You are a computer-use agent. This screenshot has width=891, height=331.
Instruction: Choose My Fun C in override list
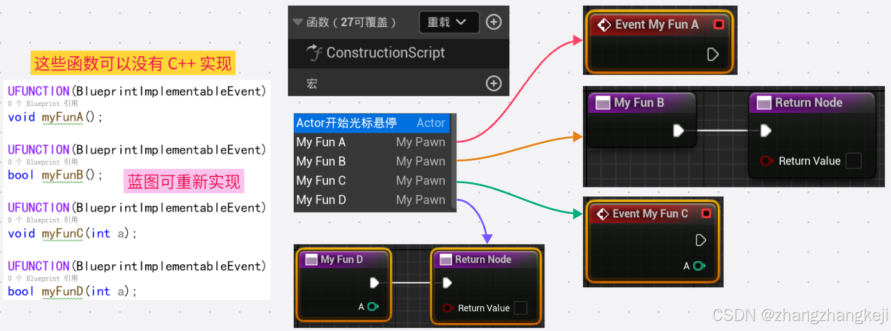(x=372, y=181)
